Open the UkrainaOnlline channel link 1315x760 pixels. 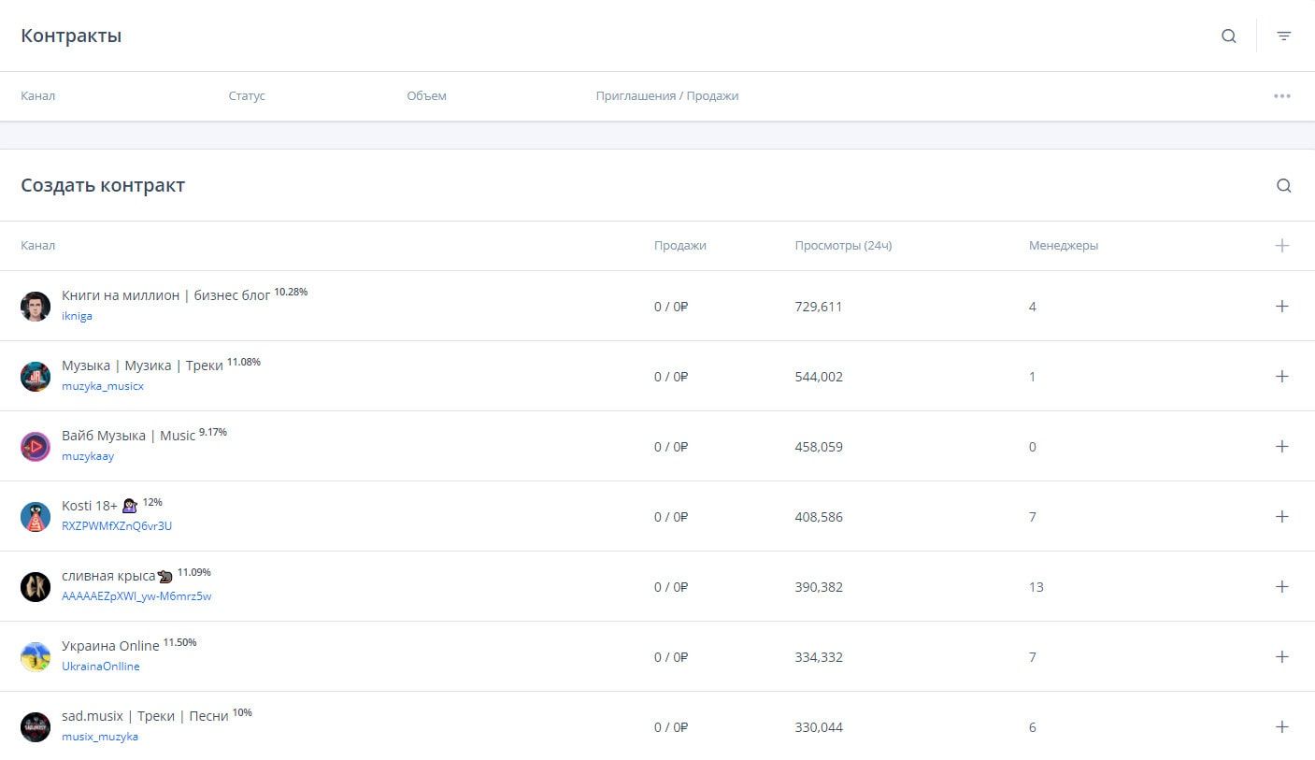point(101,667)
